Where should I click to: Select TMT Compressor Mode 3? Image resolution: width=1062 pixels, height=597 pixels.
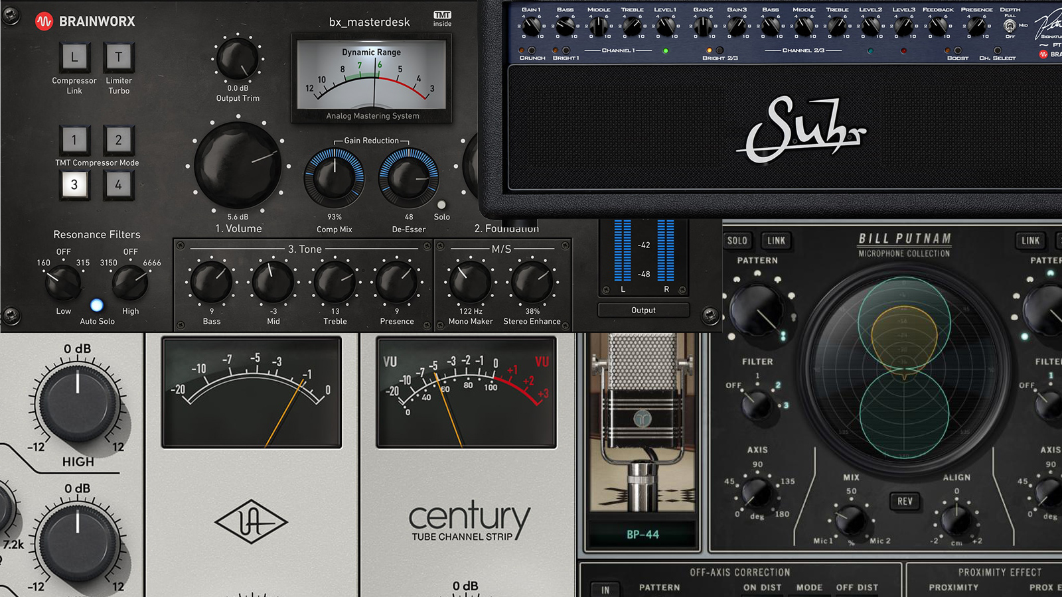(x=74, y=185)
